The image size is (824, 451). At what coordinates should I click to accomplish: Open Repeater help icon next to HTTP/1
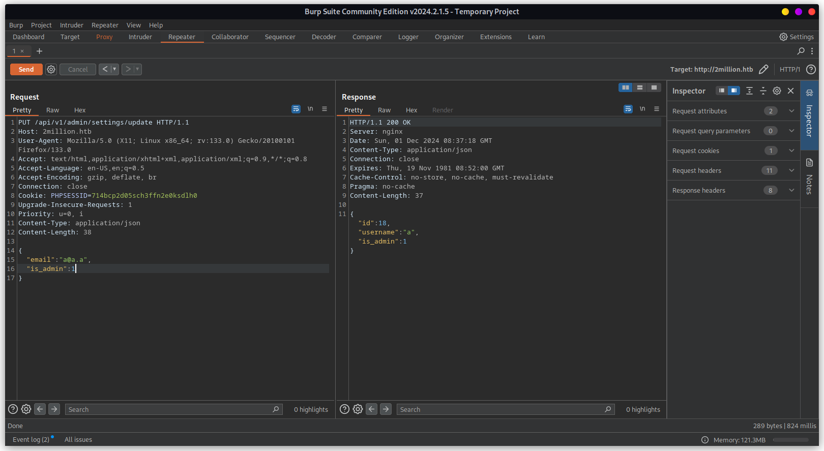click(811, 69)
